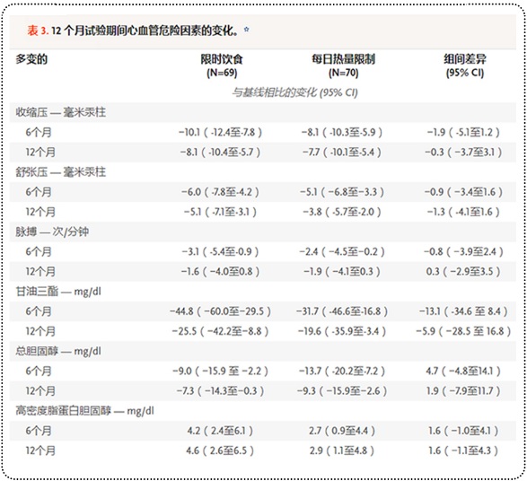Click the value 0.3 (−2.9至3.5)

(x=463, y=272)
